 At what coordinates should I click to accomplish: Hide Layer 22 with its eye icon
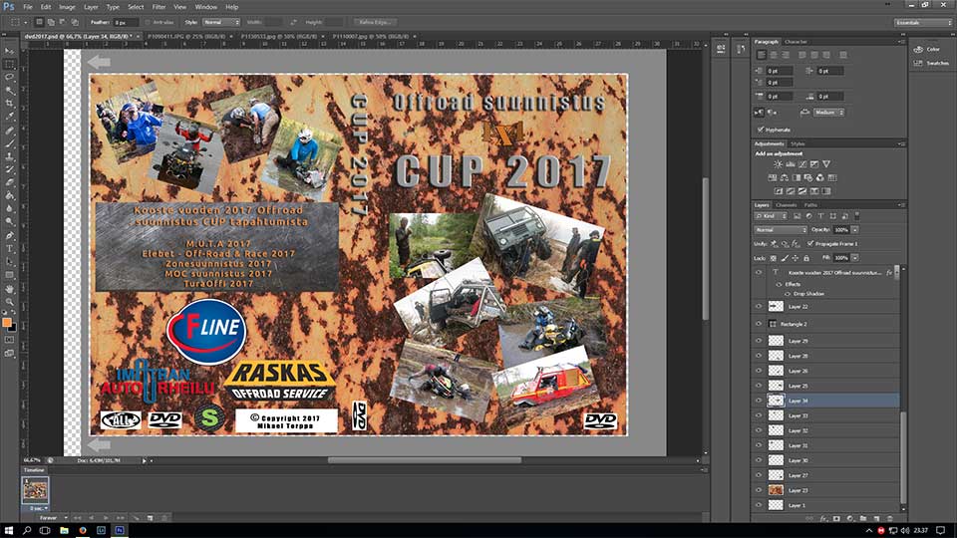759,307
